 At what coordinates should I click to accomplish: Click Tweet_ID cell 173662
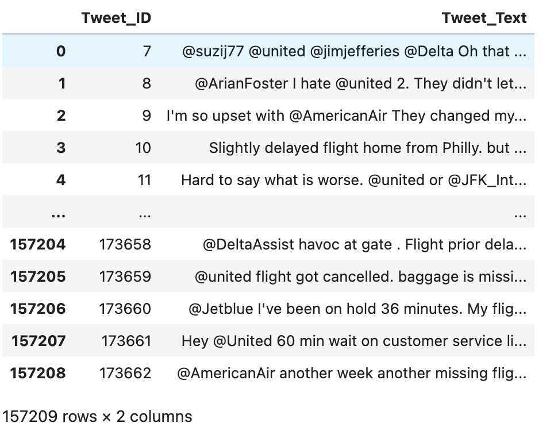tap(125, 373)
